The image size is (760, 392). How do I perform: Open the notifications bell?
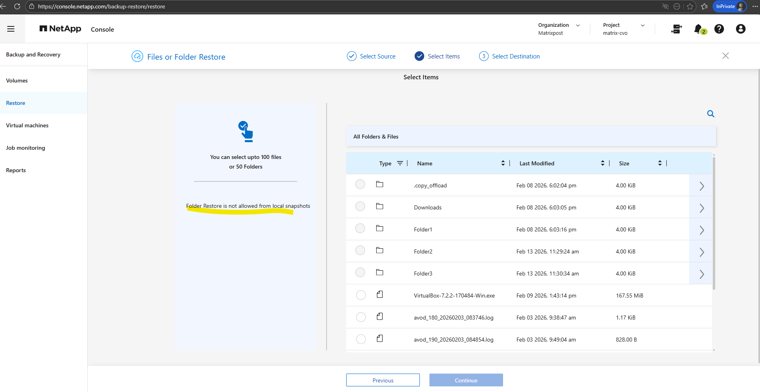(x=698, y=29)
